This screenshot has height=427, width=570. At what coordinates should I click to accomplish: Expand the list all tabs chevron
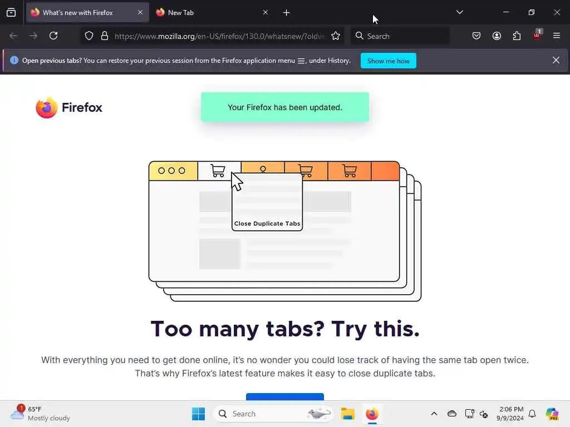tap(459, 12)
